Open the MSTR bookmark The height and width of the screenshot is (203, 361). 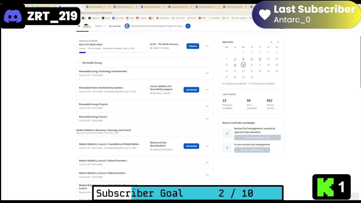click(x=202, y=18)
